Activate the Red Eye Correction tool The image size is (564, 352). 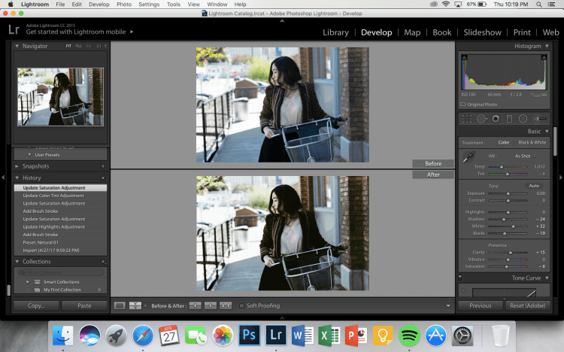click(x=496, y=119)
